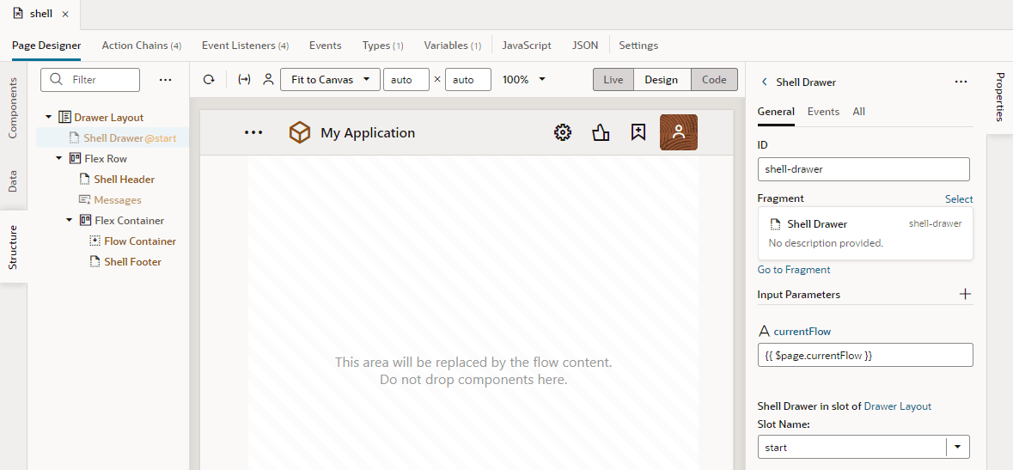Open the Events tab in top navigation

point(326,46)
